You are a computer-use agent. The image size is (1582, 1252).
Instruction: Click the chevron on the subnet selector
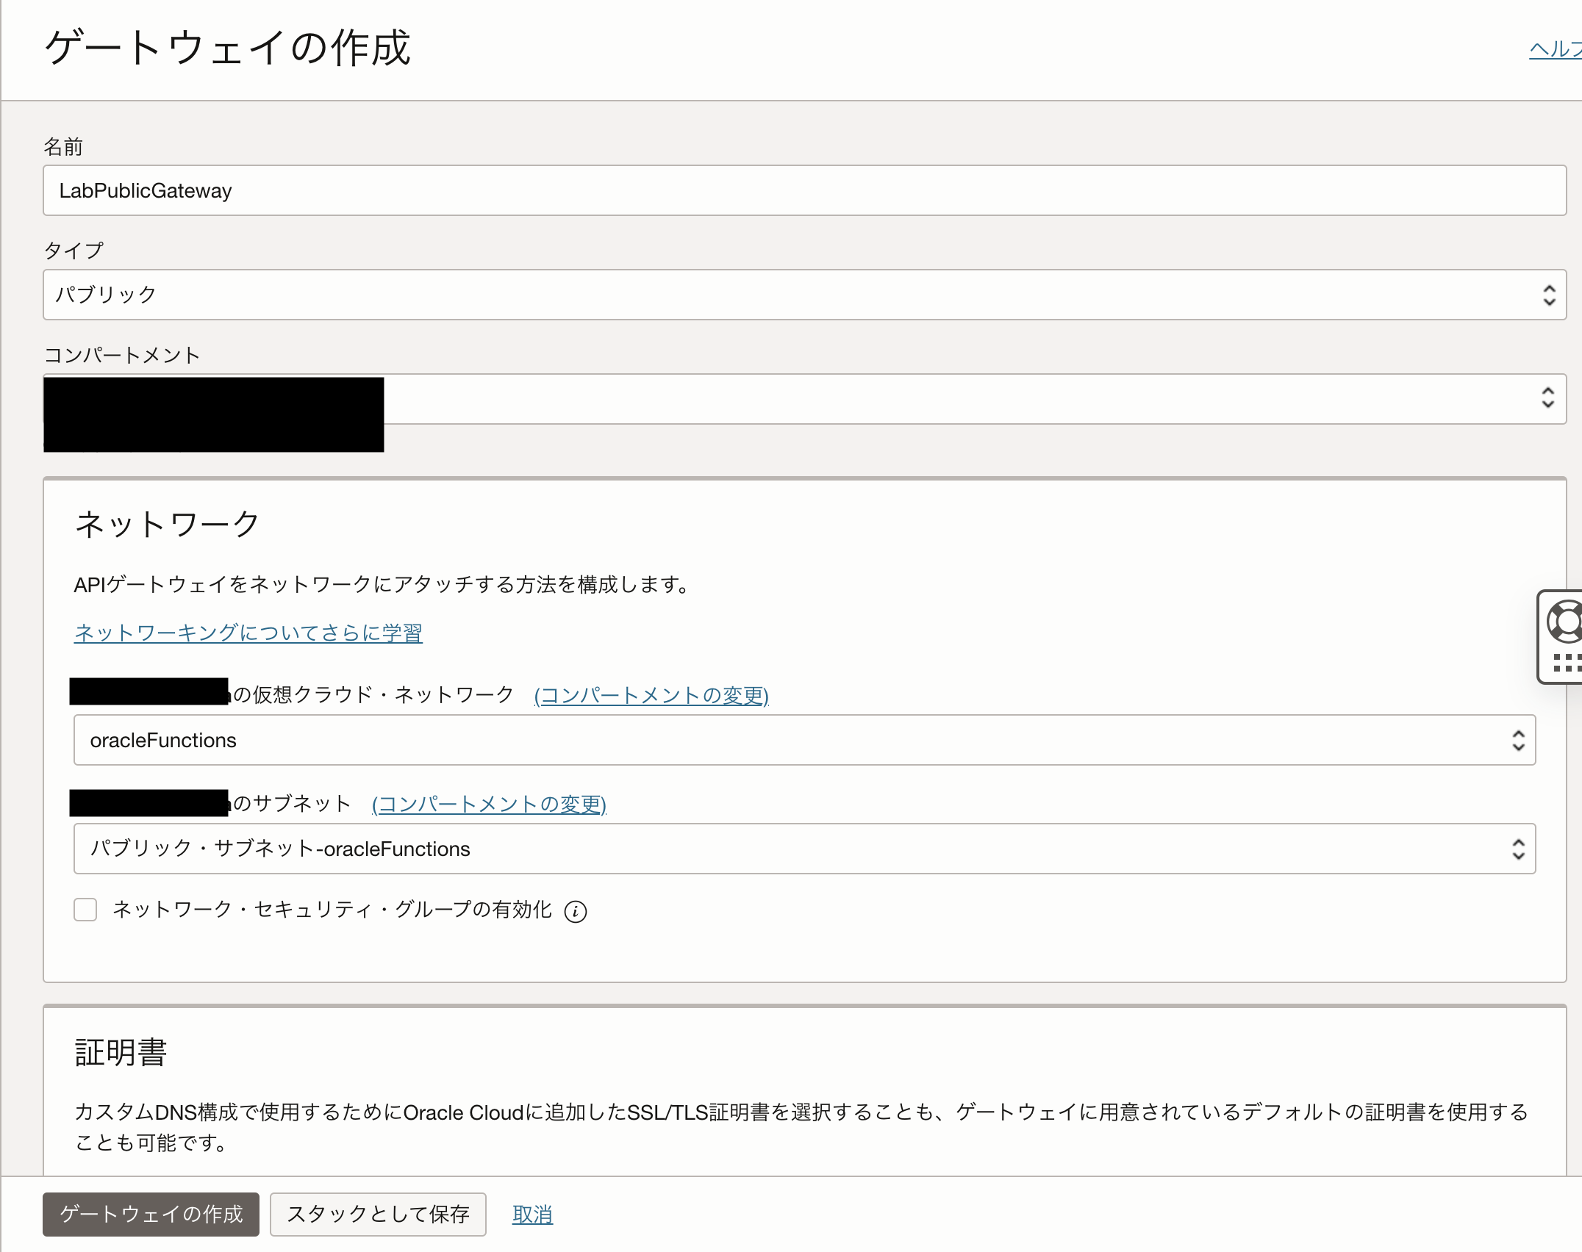[x=1517, y=849]
